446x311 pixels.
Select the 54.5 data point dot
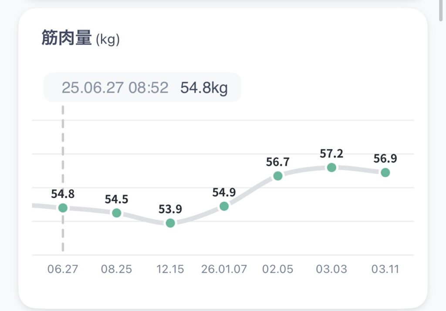click(116, 213)
